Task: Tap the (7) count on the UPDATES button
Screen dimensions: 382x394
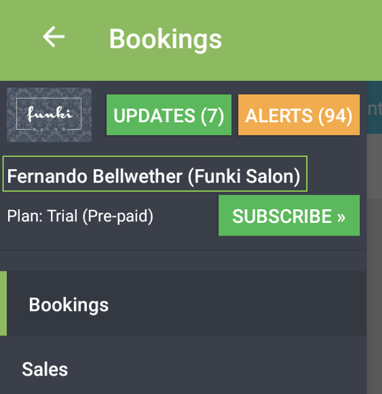Action: [211, 115]
